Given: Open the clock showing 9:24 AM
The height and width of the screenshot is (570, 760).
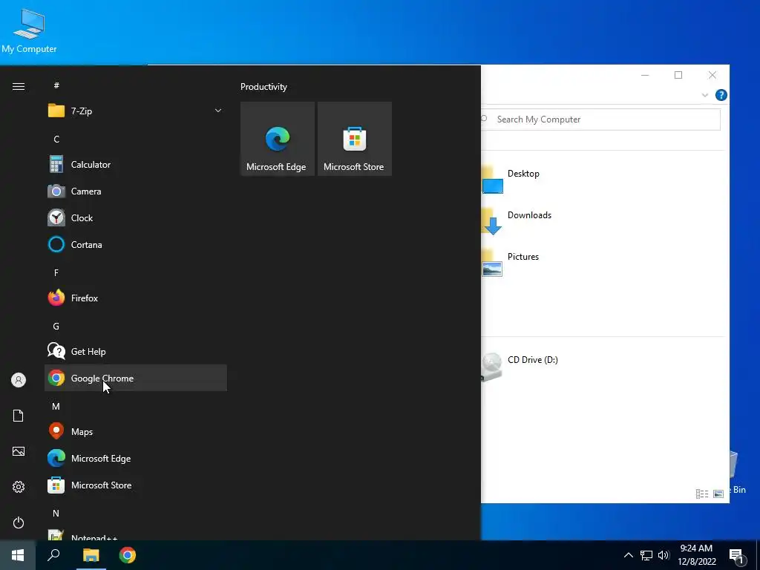Looking at the screenshot, I should (696, 555).
